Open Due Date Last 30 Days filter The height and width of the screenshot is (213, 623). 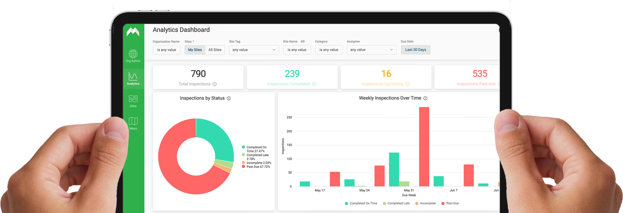pos(416,50)
